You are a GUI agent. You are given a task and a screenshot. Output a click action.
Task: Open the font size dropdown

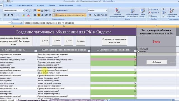pyautogui.click(x=23, y=11)
